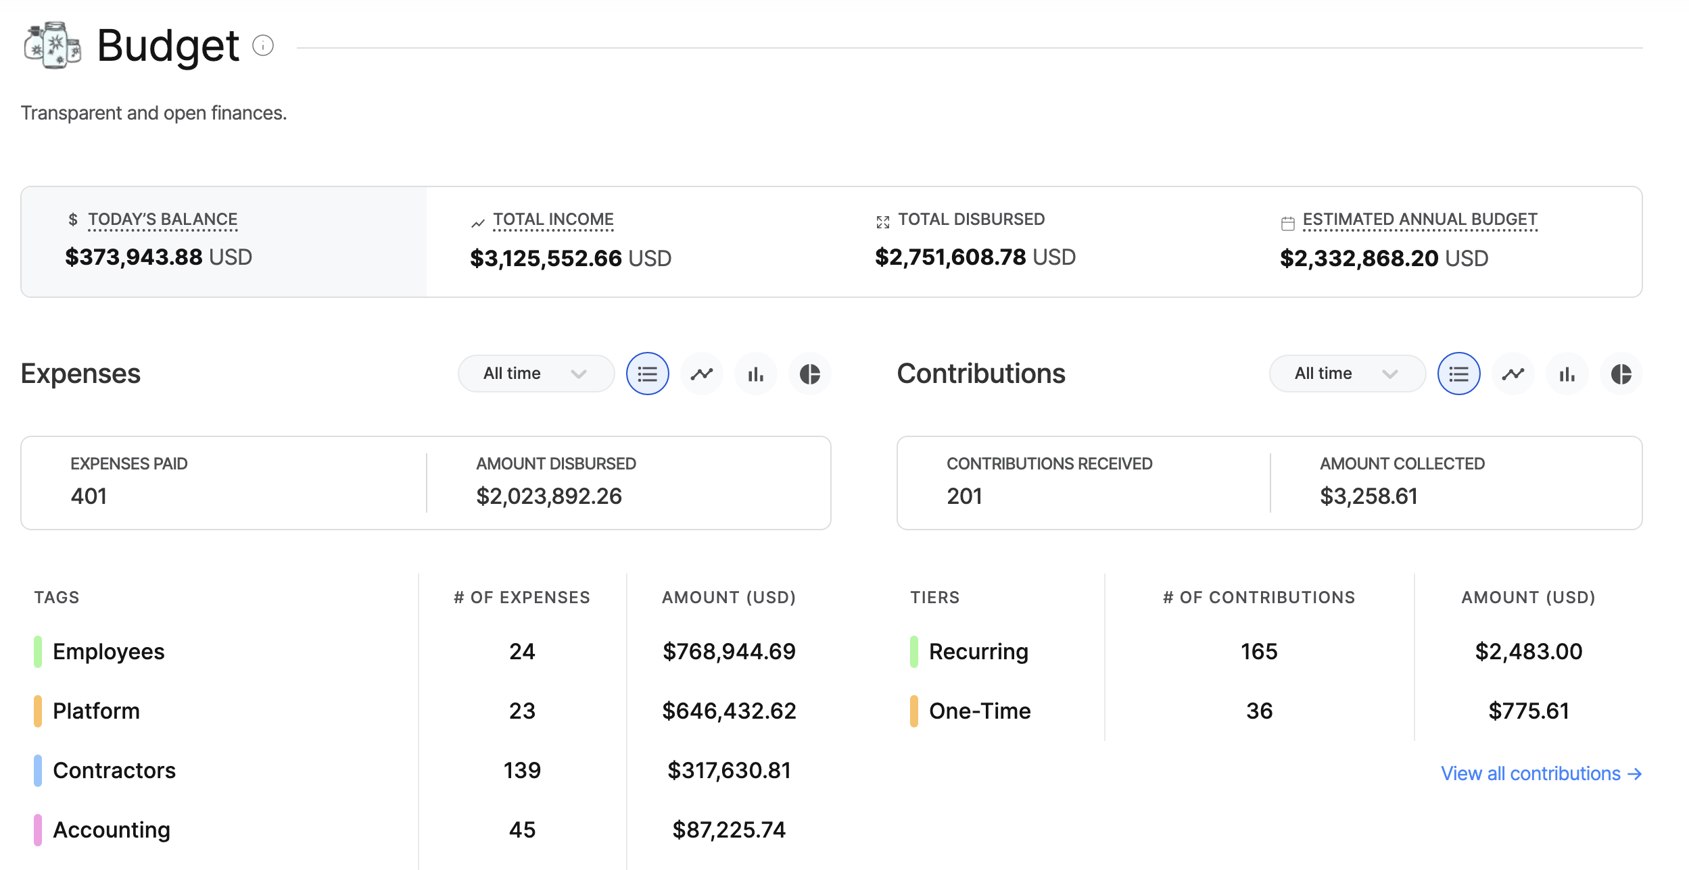Click the green Employees tag color
This screenshot has height=870, width=1689.
[38, 651]
